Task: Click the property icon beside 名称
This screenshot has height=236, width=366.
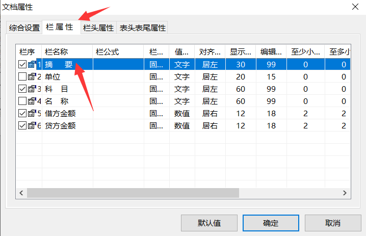Action: [32, 101]
